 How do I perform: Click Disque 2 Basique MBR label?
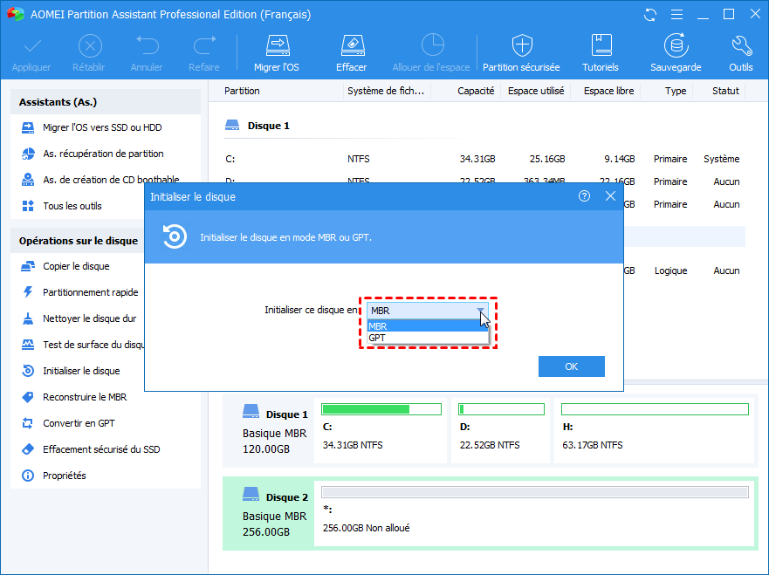point(275,514)
